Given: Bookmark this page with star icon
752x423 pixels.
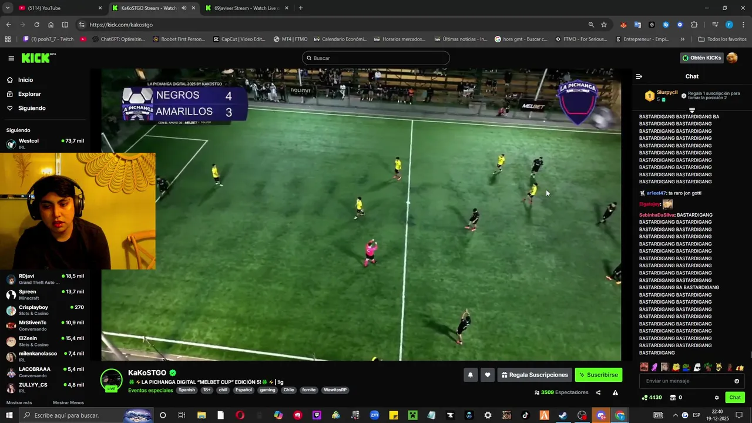Looking at the screenshot, I should (x=604, y=25).
